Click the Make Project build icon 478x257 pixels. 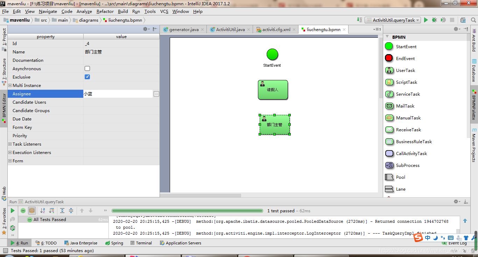[359, 20]
